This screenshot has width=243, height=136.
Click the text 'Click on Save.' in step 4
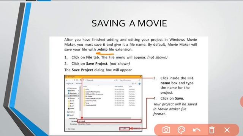(x=172, y=98)
